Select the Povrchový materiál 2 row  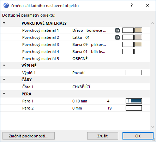(75, 37)
